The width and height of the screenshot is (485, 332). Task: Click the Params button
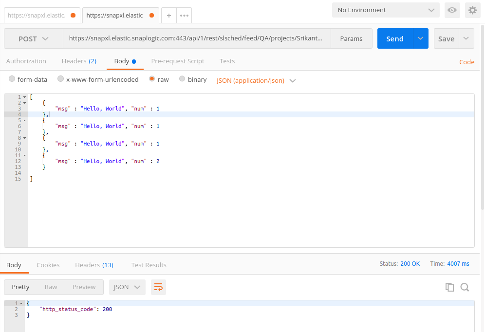[351, 39]
